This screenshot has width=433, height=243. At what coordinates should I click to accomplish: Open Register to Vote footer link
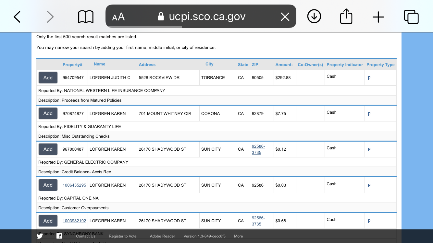pos(123,236)
